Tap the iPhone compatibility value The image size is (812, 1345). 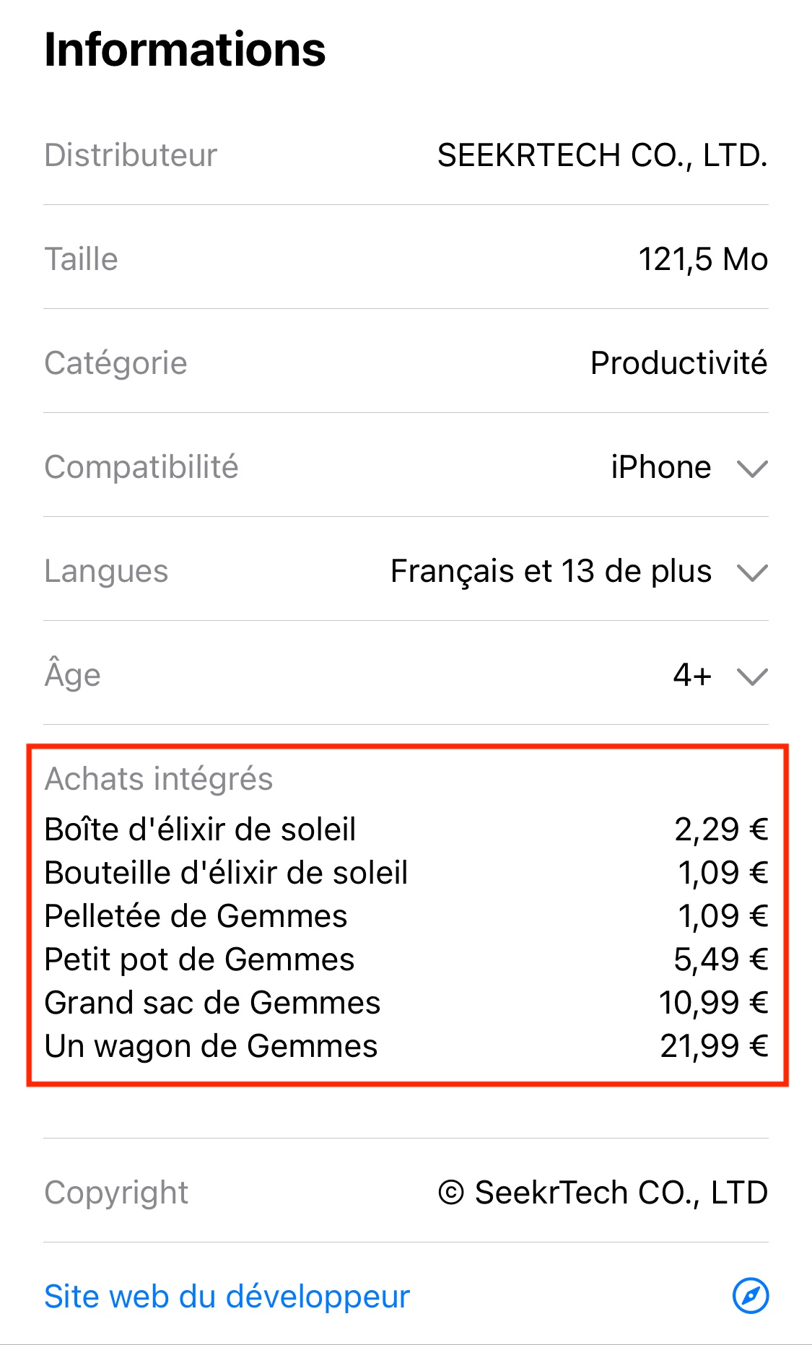pyautogui.click(x=660, y=467)
